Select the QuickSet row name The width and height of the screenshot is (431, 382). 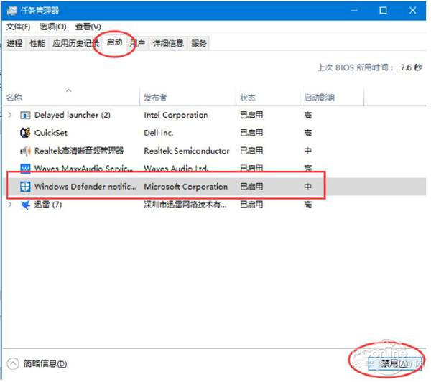50,133
